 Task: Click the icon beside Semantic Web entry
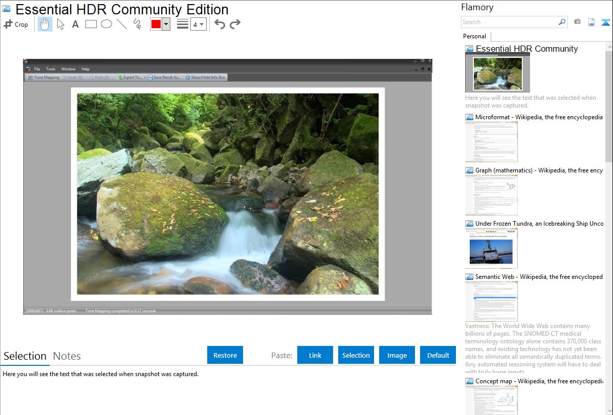(x=469, y=277)
